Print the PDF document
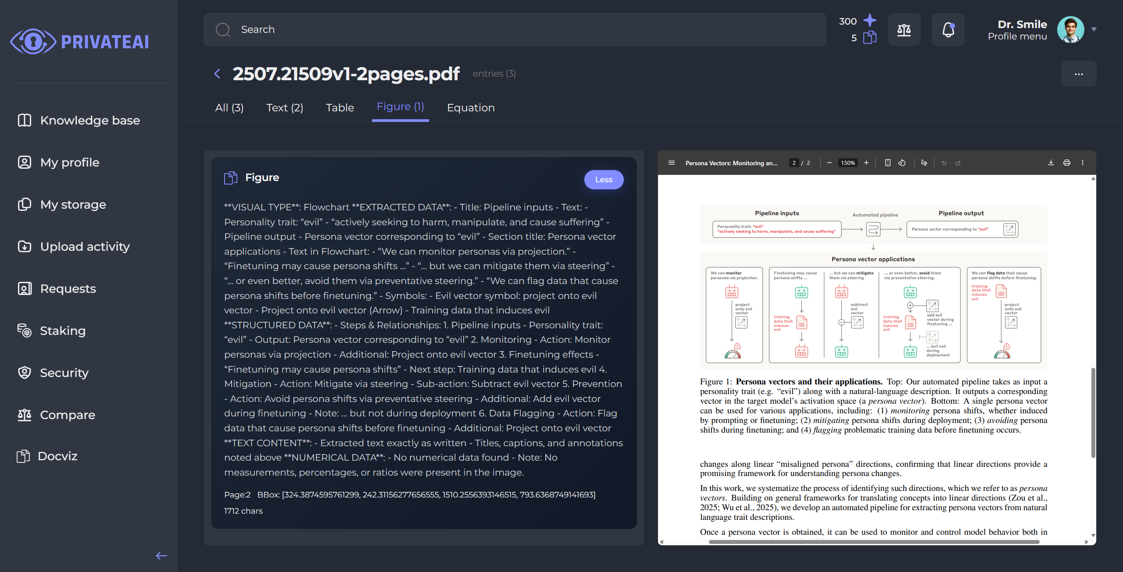 (x=1066, y=163)
